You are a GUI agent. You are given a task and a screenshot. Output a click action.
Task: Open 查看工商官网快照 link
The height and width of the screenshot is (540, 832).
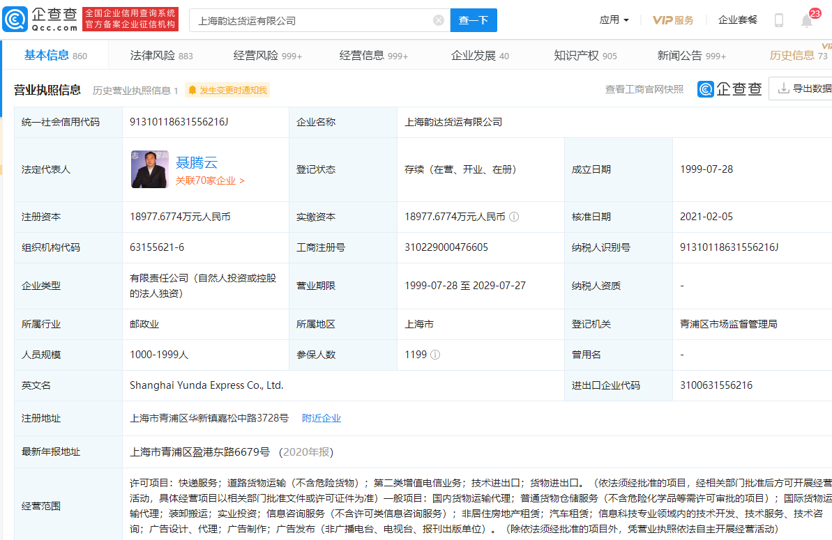click(644, 90)
